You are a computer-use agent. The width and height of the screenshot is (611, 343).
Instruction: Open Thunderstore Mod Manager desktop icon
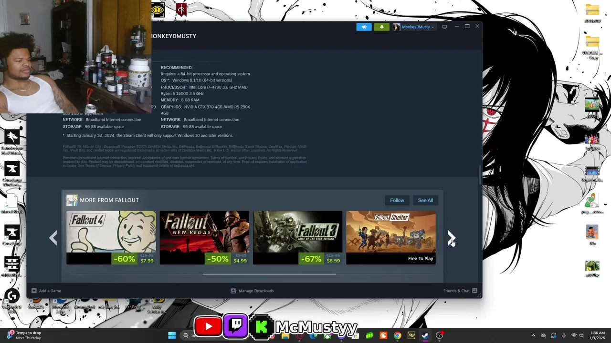(x=12, y=142)
